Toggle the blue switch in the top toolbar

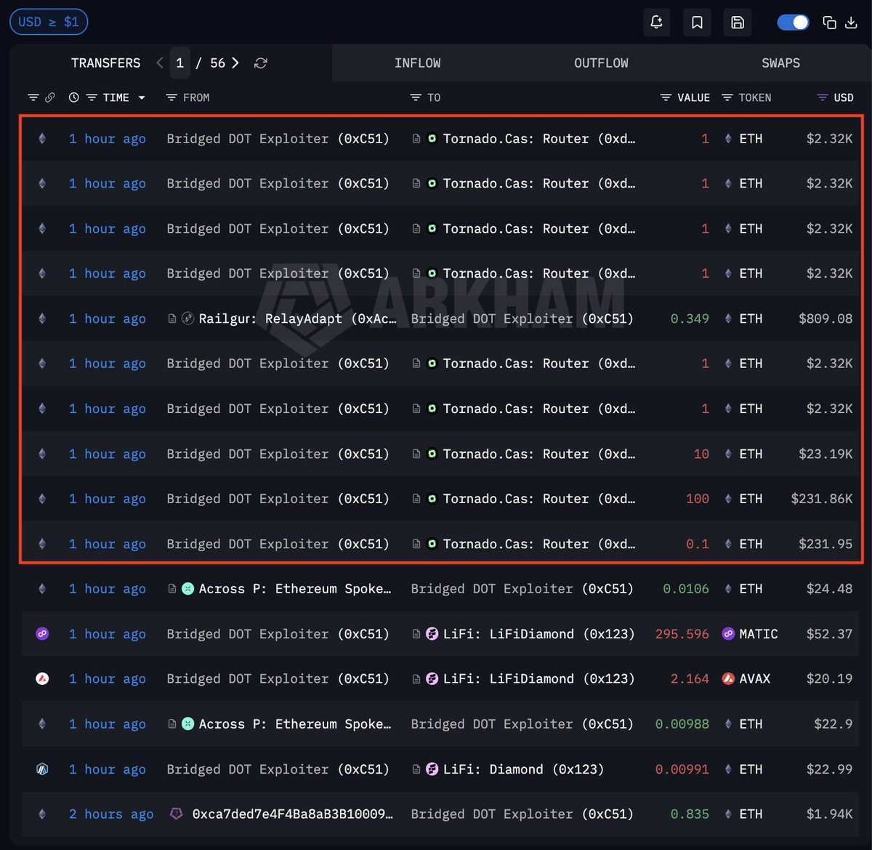pos(793,23)
